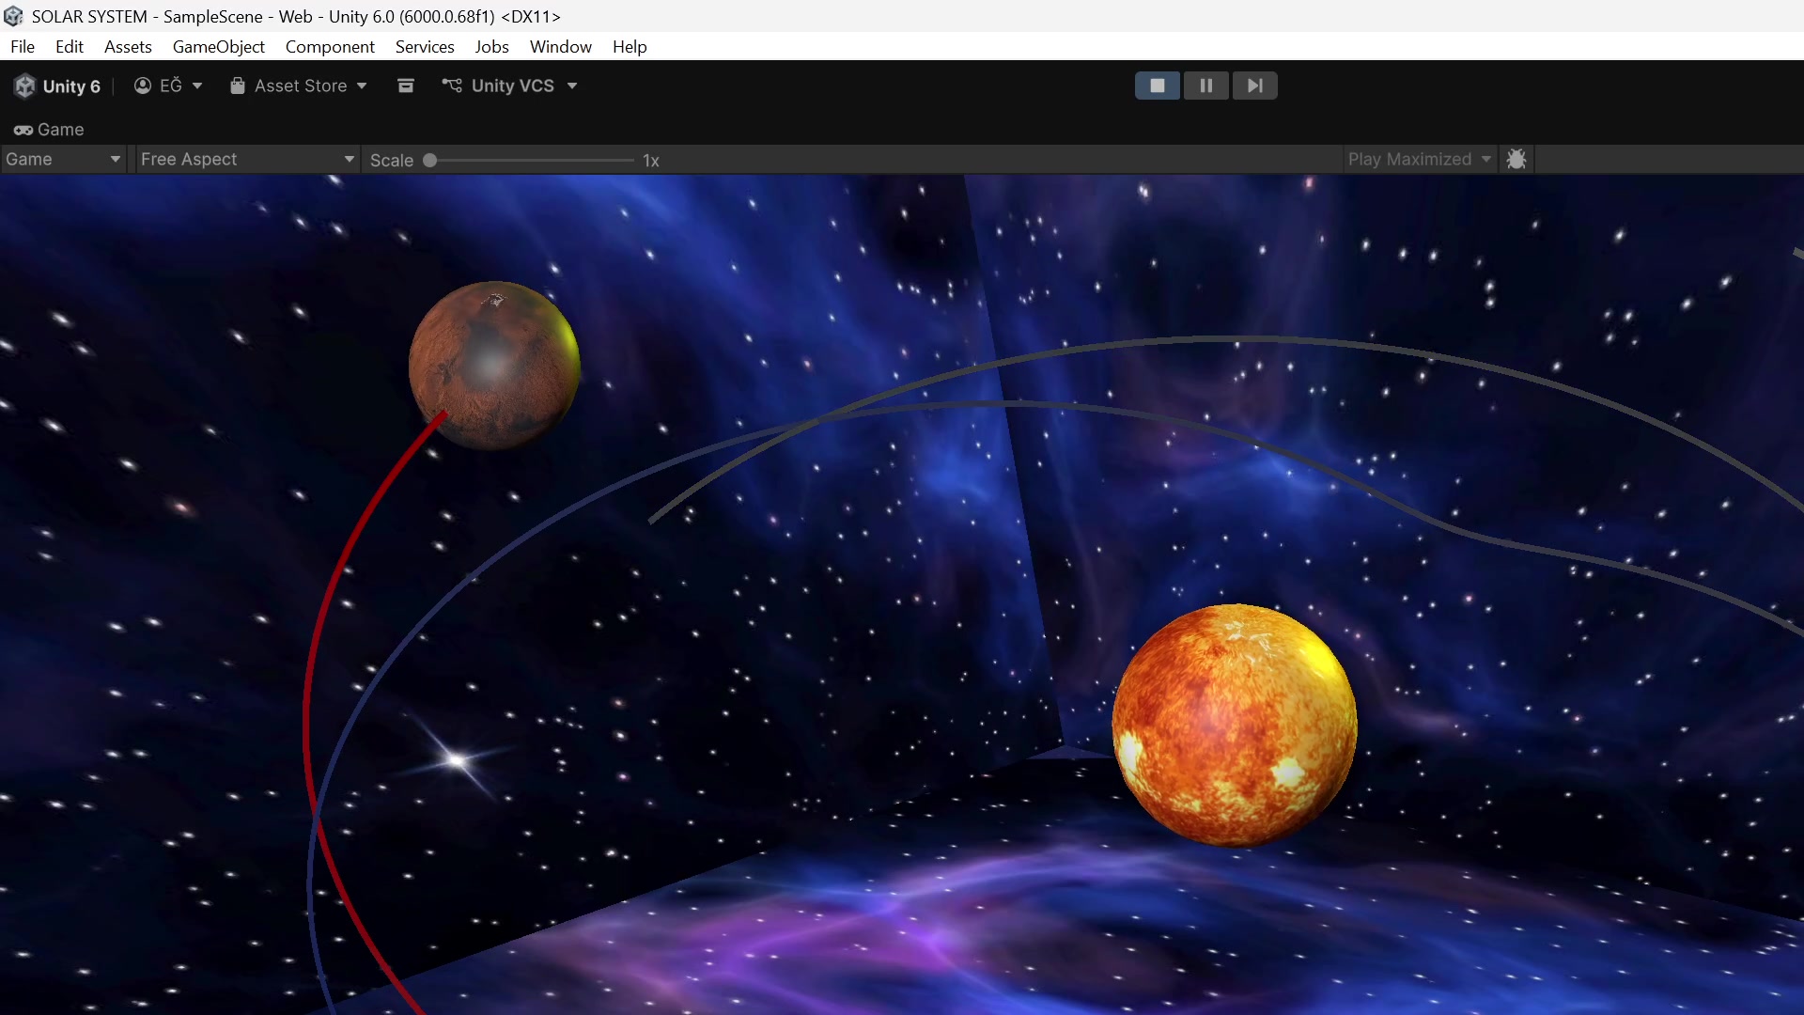The image size is (1804, 1015).
Task: Click the orange sun sphere in game view
Action: click(1234, 725)
